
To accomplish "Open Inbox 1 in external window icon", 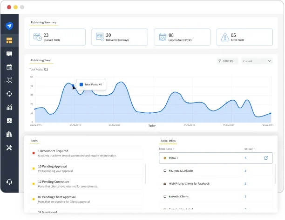I will 266,158.
